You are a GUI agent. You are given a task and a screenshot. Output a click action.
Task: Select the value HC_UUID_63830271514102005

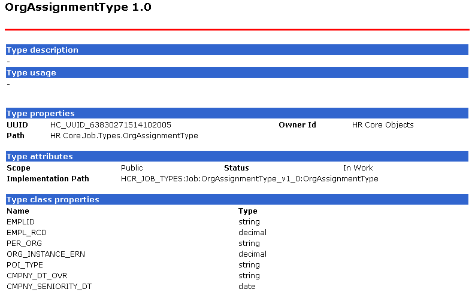click(x=110, y=125)
